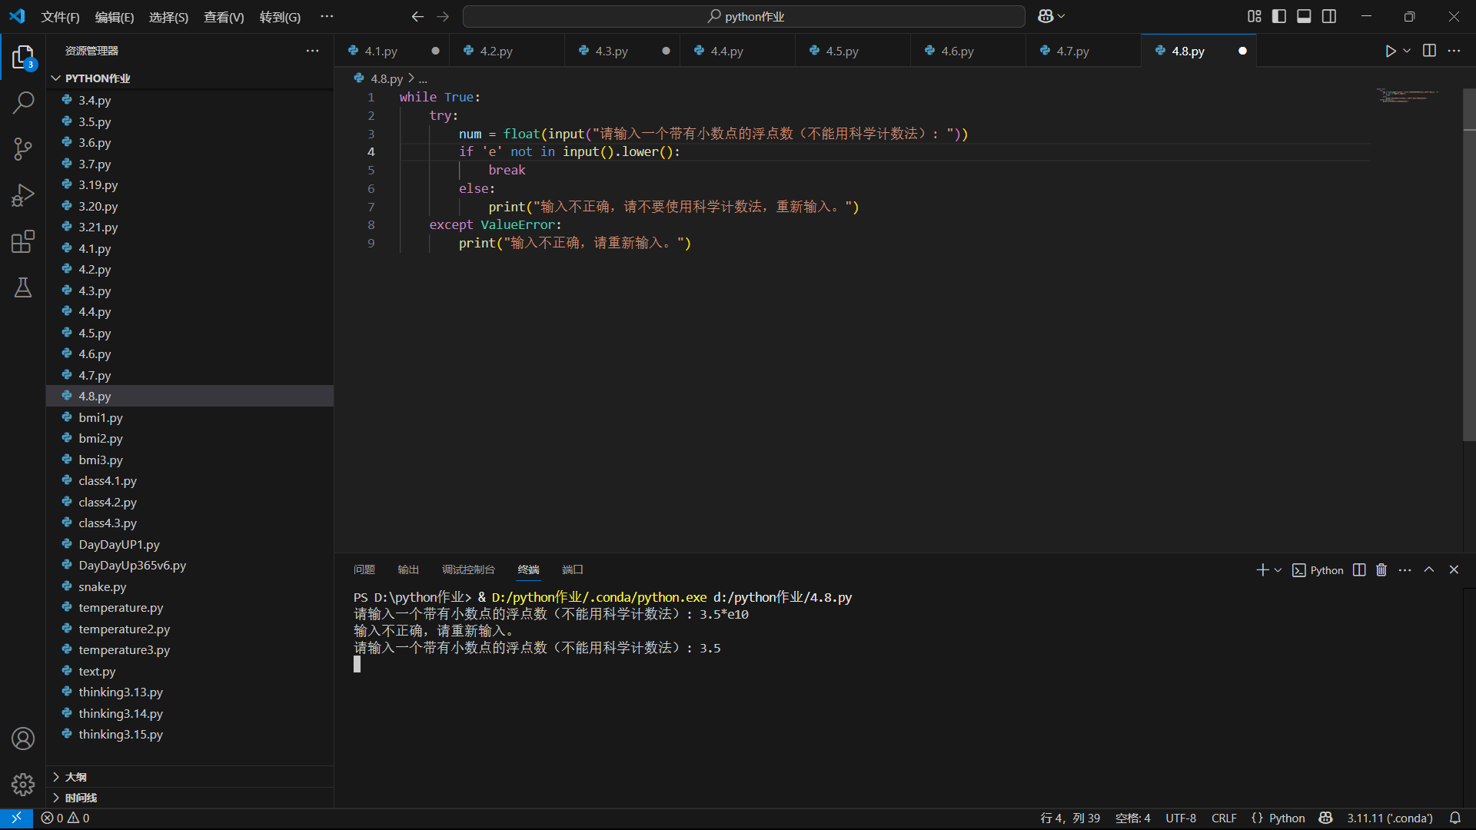
Task: Switch to the 4.5.py editor tab
Action: (x=842, y=51)
